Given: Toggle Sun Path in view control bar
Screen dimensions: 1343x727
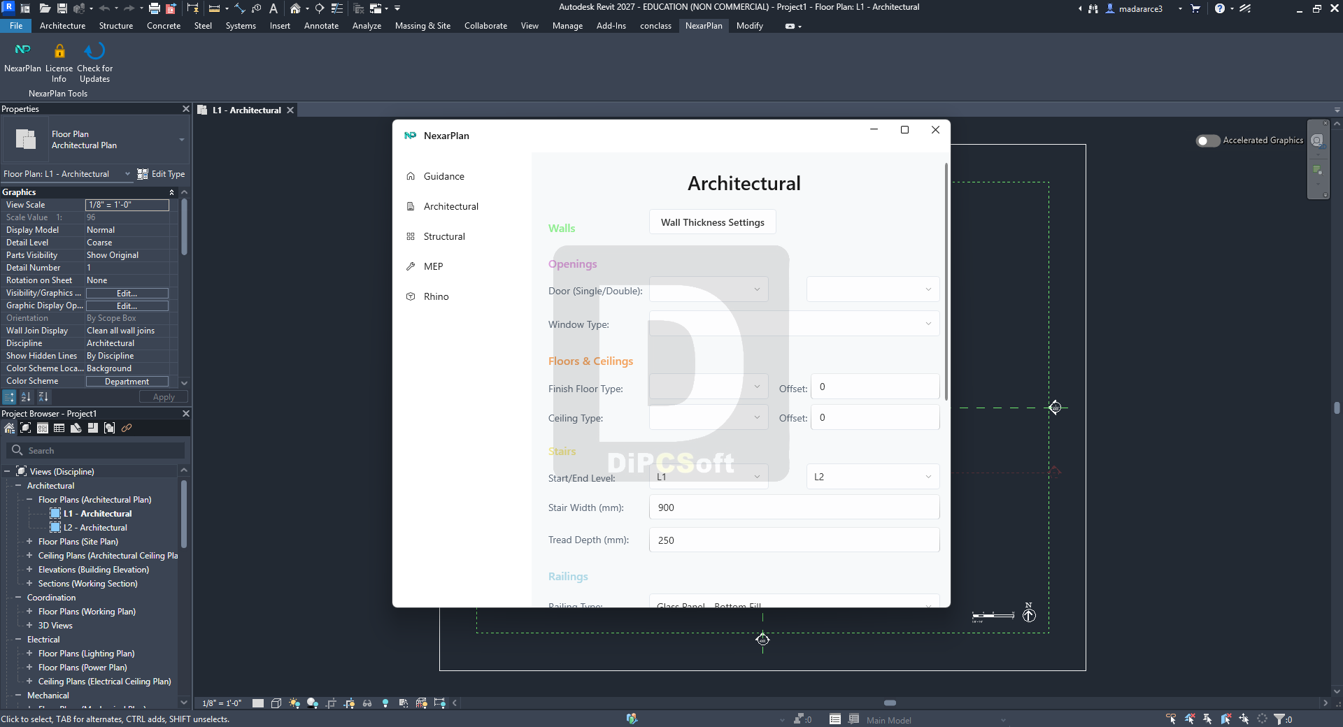Looking at the screenshot, I should click(x=294, y=703).
